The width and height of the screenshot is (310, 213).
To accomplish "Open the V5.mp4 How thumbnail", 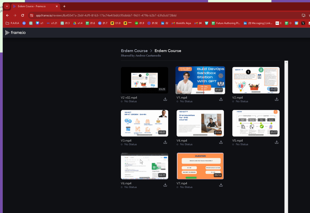I will coord(256,123).
